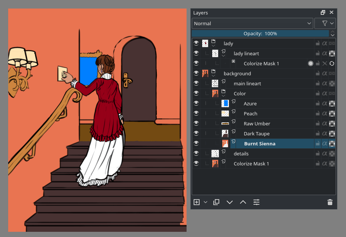Toggle visibility of the Peach layer
346x237 pixels.
[x=196, y=113]
